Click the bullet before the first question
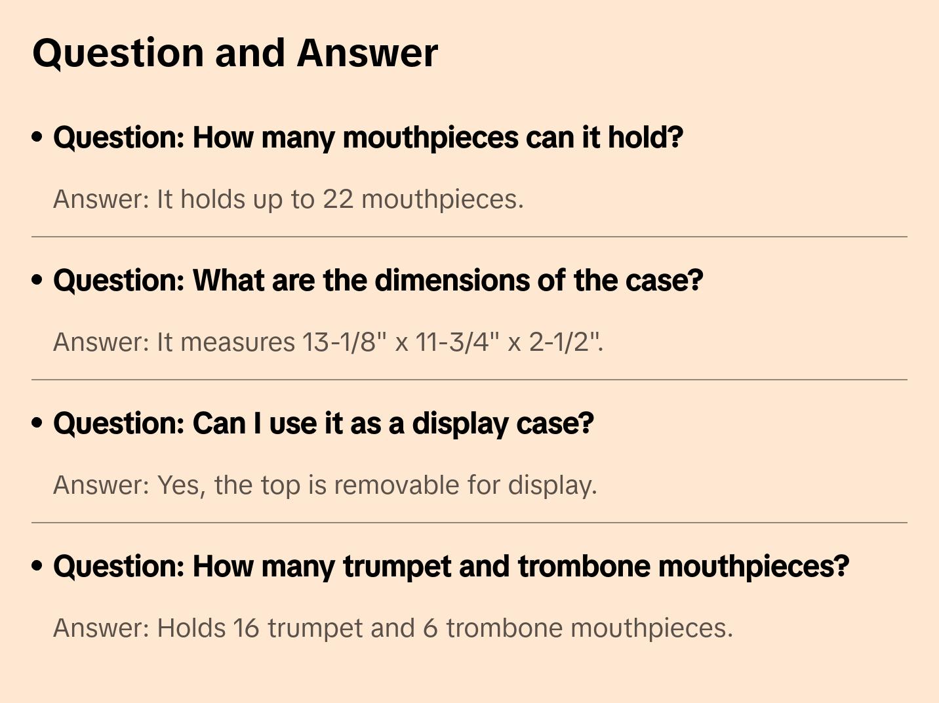The image size is (939, 703). click(37, 137)
